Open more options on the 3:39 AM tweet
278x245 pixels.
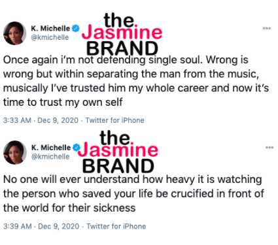(269, 148)
